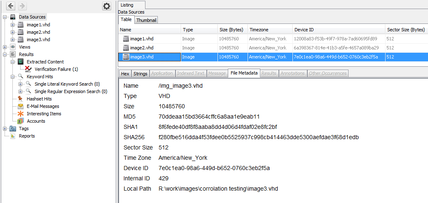Click the Reports icon in the tree
The image size is (428, 203).
pos(13,136)
